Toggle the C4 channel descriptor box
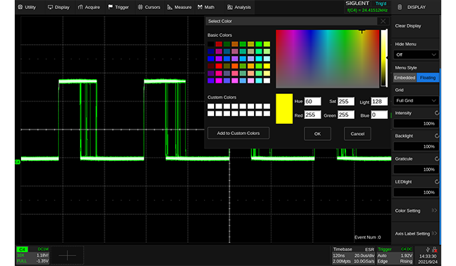 [32, 255]
